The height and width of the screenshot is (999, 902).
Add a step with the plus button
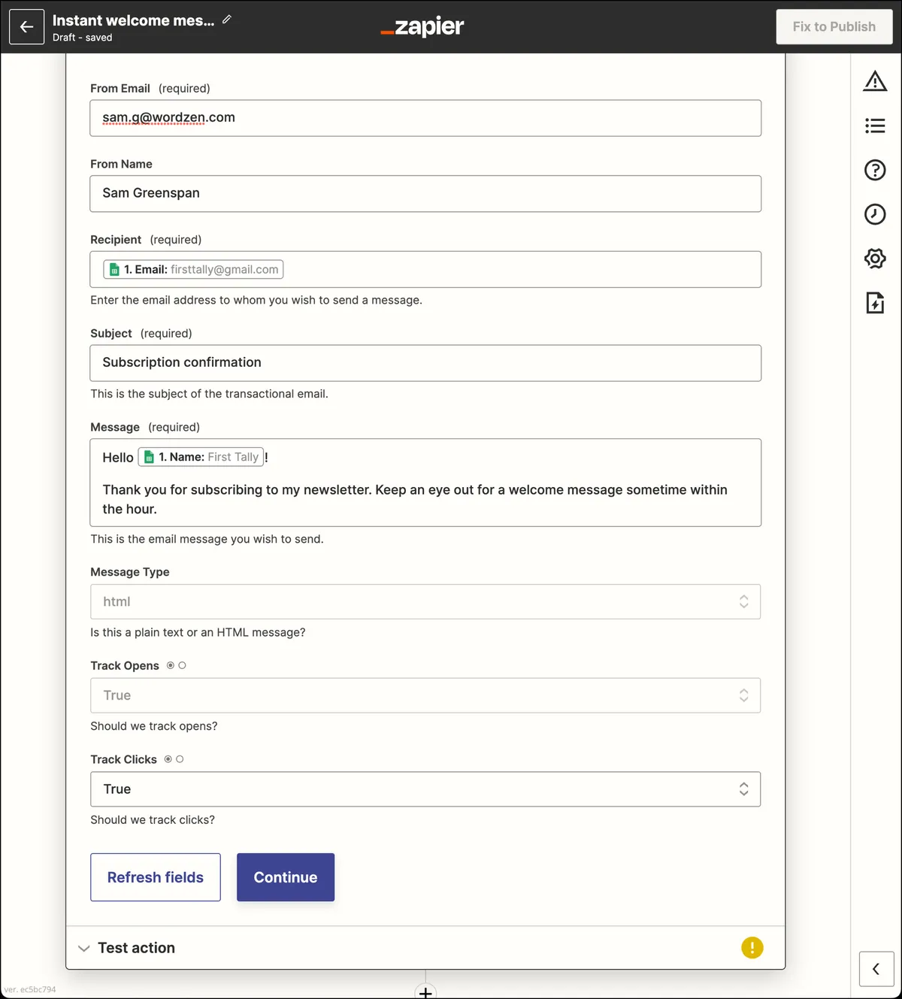click(425, 993)
